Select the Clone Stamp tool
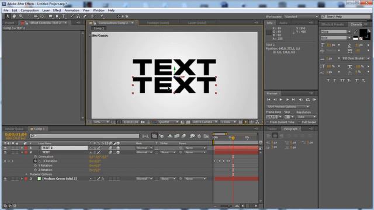Image resolution: width=374 pixels, height=210 pixels. point(78,16)
